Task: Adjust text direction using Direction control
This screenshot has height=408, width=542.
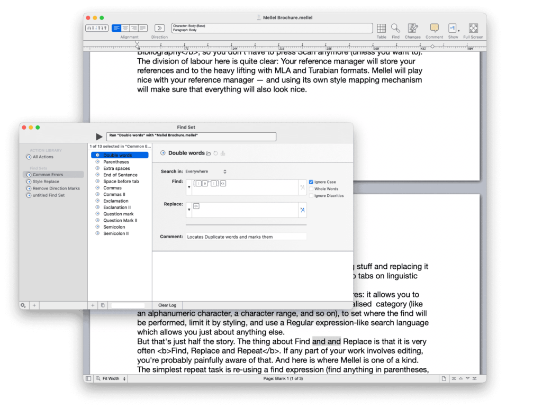Action: click(159, 27)
